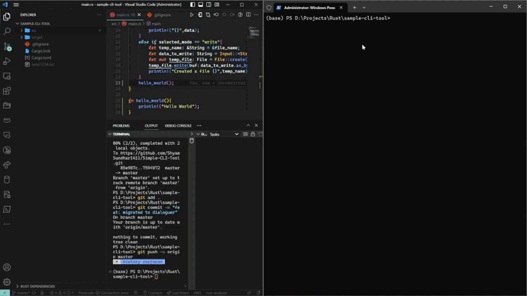
Task: Open the .gitignore file in Explorer
Action: [40, 44]
